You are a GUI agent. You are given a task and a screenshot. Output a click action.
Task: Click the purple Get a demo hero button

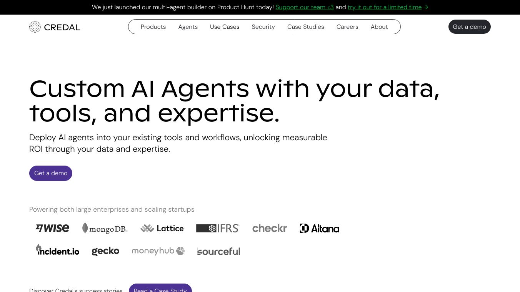(51, 173)
